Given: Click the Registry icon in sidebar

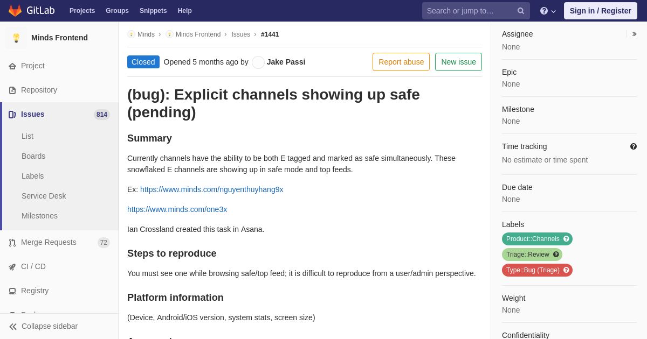Looking at the screenshot, I should coord(12,291).
